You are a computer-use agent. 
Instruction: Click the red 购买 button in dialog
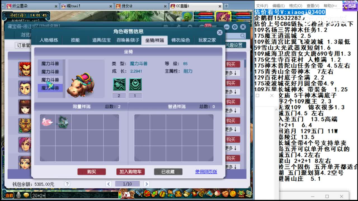click(91, 172)
